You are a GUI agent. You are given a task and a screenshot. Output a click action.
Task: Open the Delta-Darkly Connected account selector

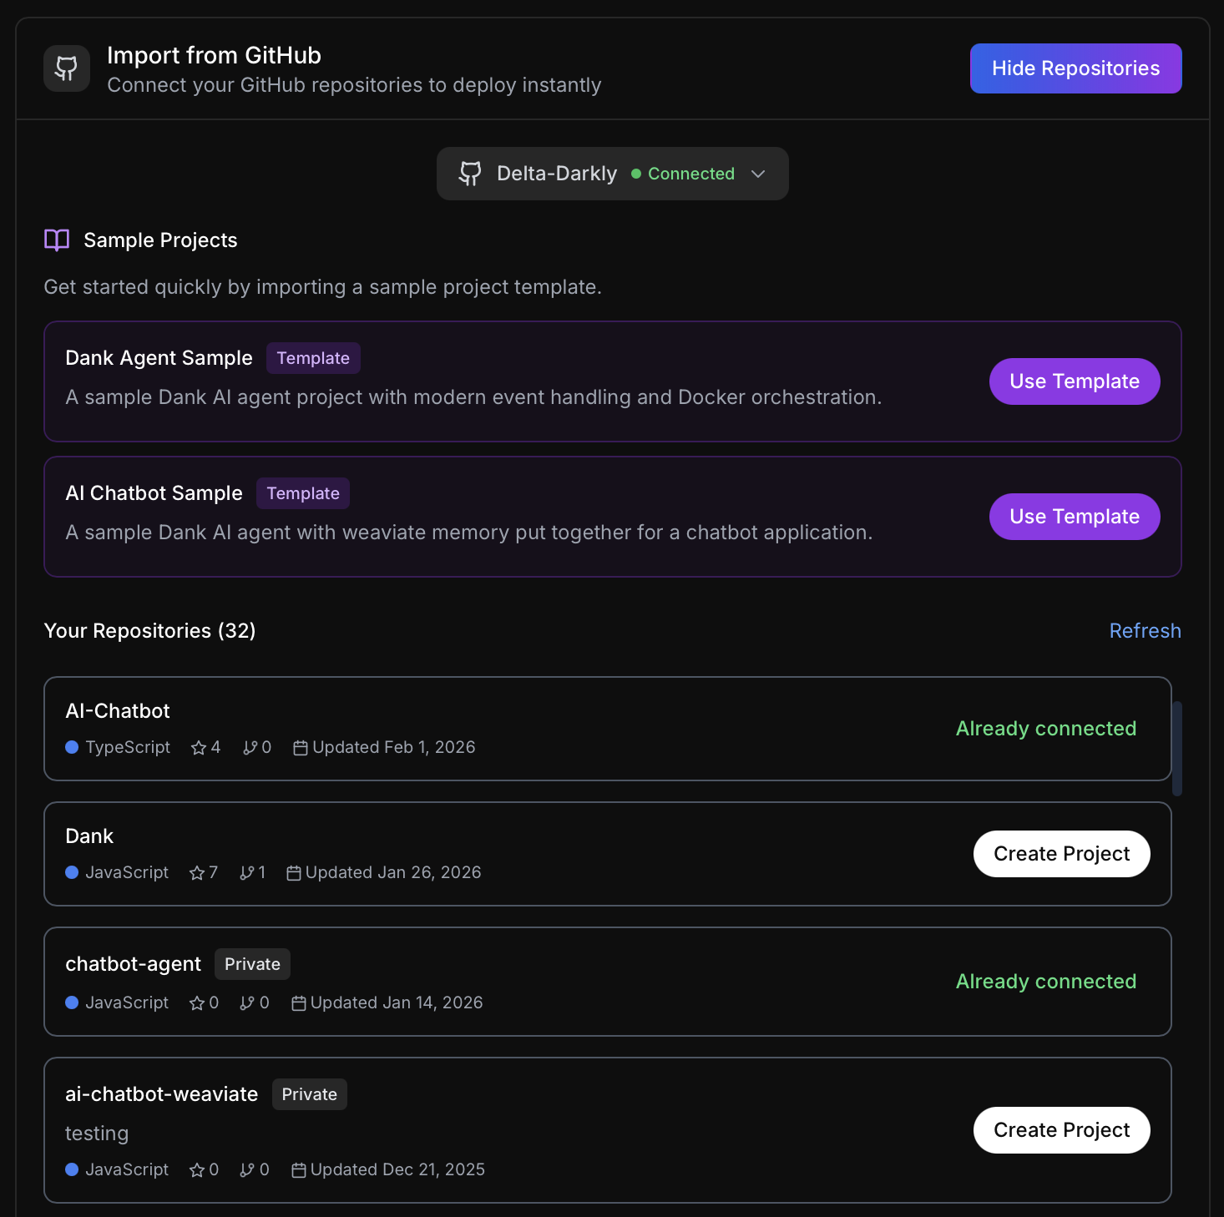tap(612, 174)
